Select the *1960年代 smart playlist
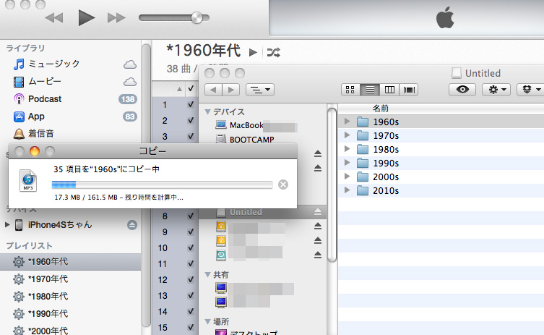The image size is (544, 335). click(70, 262)
